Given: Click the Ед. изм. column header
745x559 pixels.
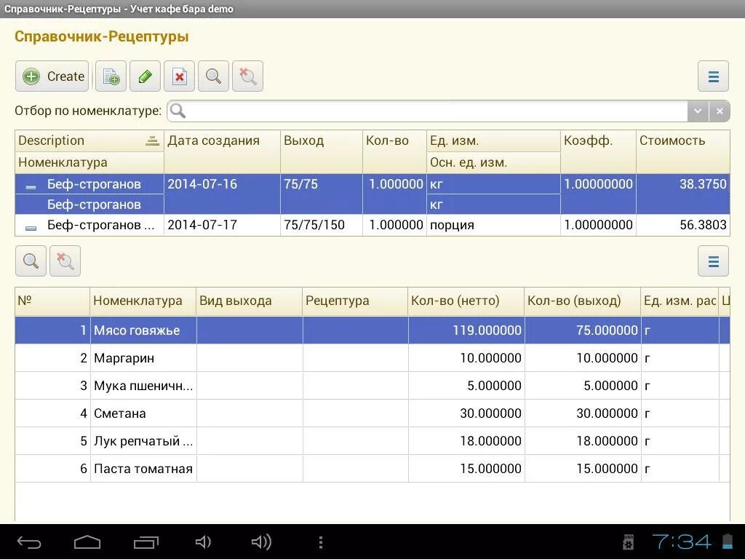Looking at the screenshot, I should tap(494, 140).
